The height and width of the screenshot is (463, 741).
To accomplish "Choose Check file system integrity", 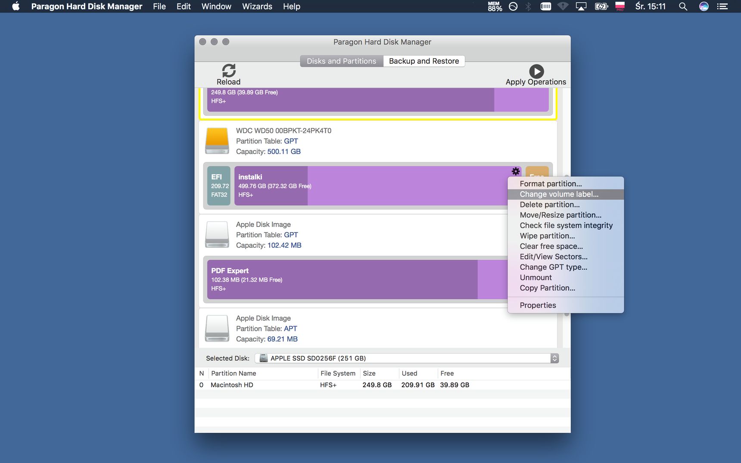I will click(x=566, y=225).
